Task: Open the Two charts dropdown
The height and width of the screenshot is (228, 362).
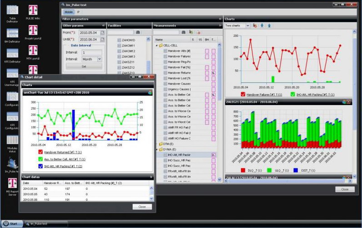Action: [237, 25]
